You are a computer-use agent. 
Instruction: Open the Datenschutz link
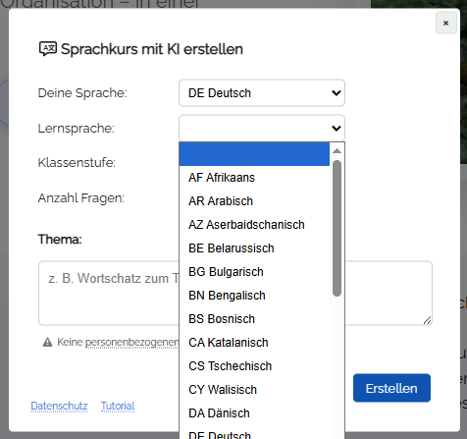coord(59,406)
